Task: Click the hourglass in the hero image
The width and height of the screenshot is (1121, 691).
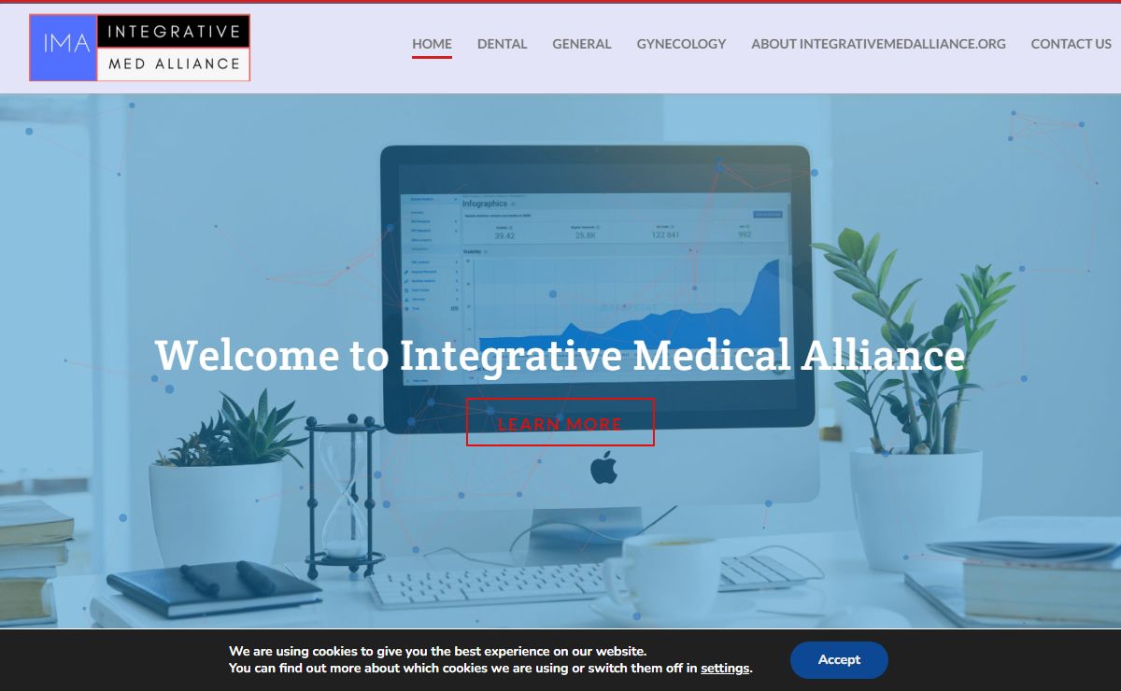Action: point(346,497)
